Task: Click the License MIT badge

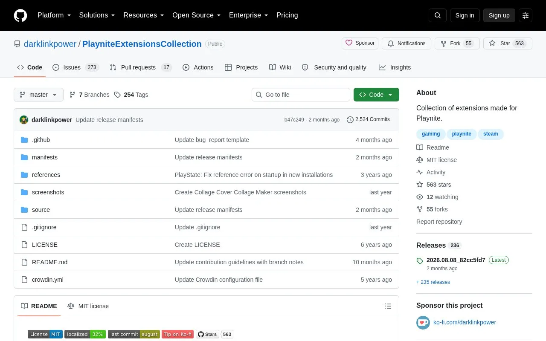Action: 45,334
